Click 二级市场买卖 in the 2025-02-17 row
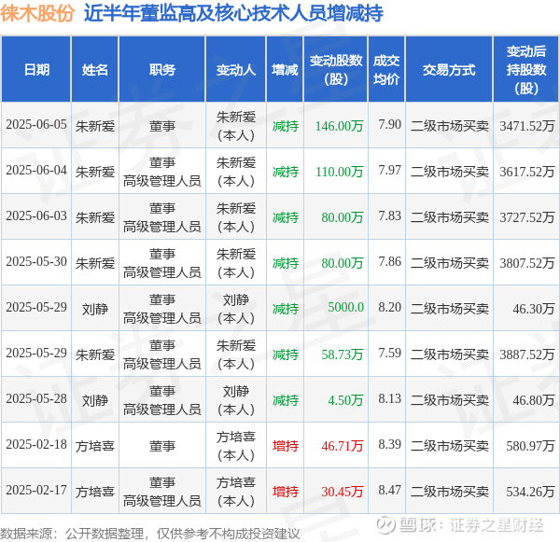 450,492
